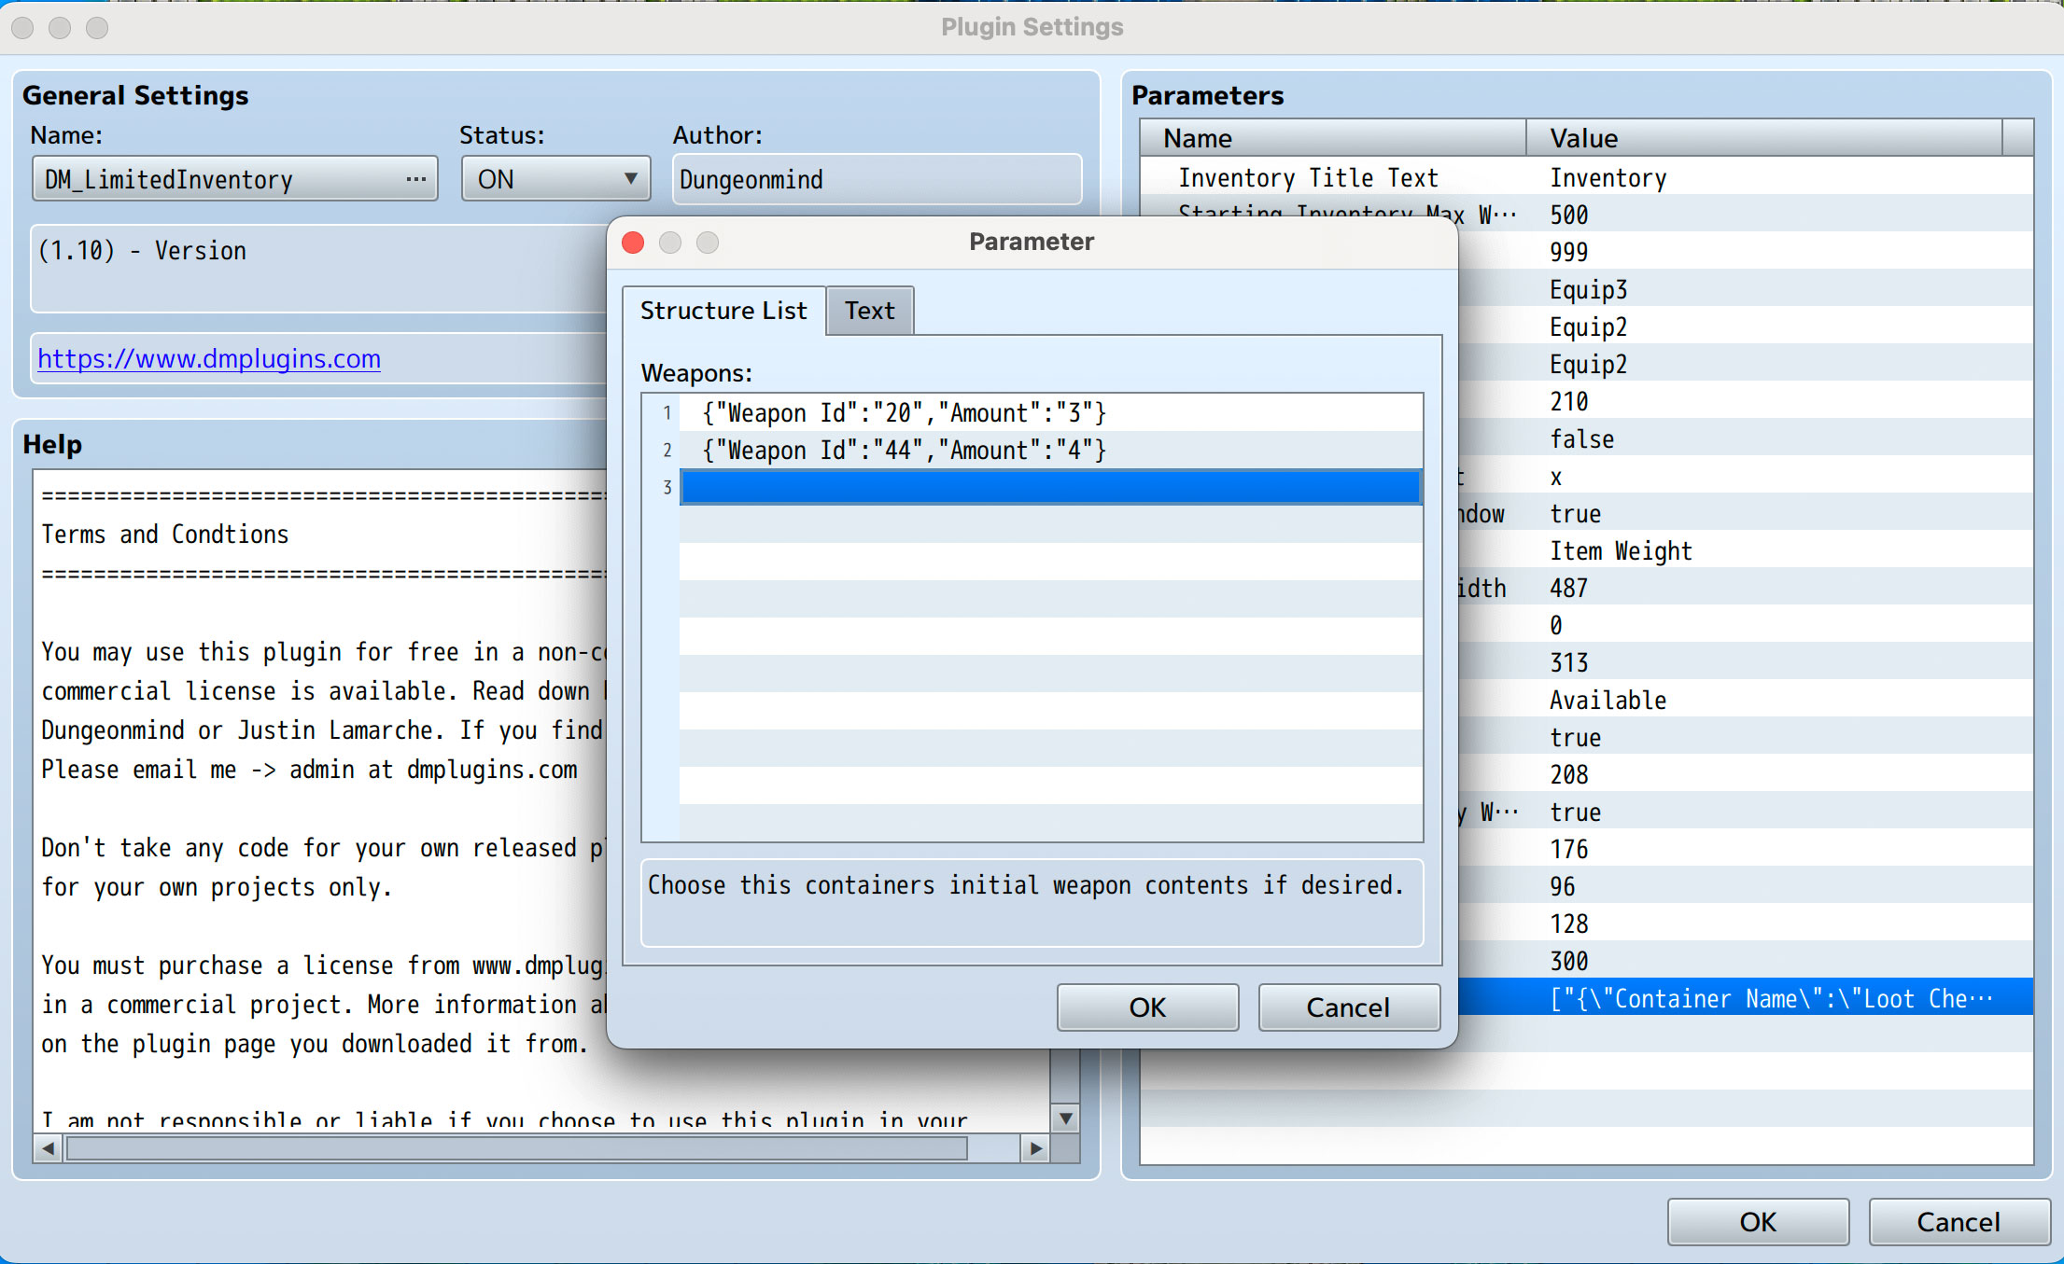
Task: Confirm with OK in Parameter dialog
Action: (x=1147, y=1007)
